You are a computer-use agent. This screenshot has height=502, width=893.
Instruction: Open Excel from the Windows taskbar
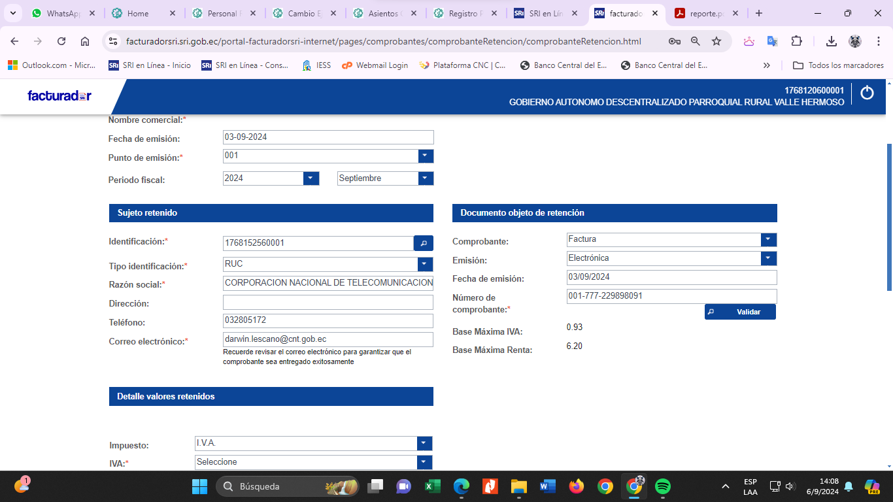tap(432, 486)
